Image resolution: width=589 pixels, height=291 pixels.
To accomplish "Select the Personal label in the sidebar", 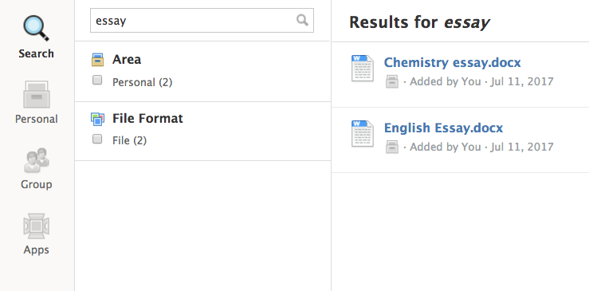I will pos(37,119).
